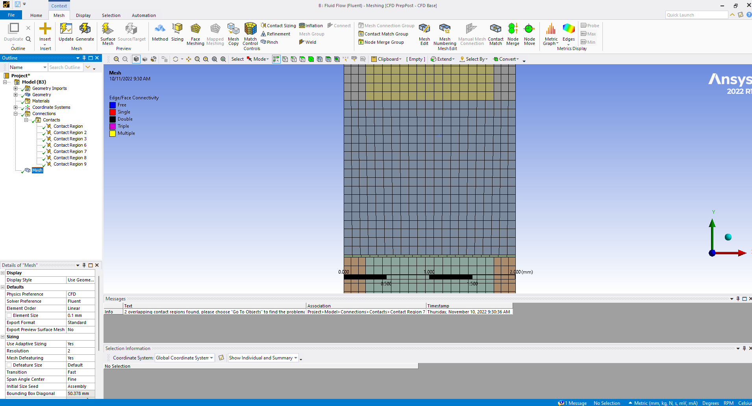Open the Automation ribbon tab
752x406 pixels.
tap(144, 15)
